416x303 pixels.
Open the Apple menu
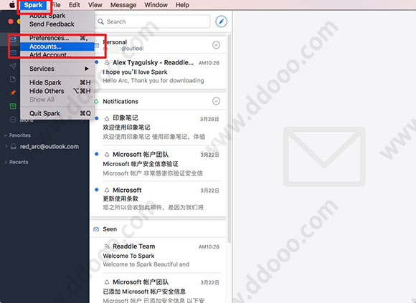pos(12,5)
